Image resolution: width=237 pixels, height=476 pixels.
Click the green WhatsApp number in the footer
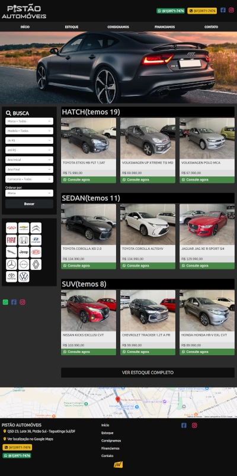[x=17, y=456]
